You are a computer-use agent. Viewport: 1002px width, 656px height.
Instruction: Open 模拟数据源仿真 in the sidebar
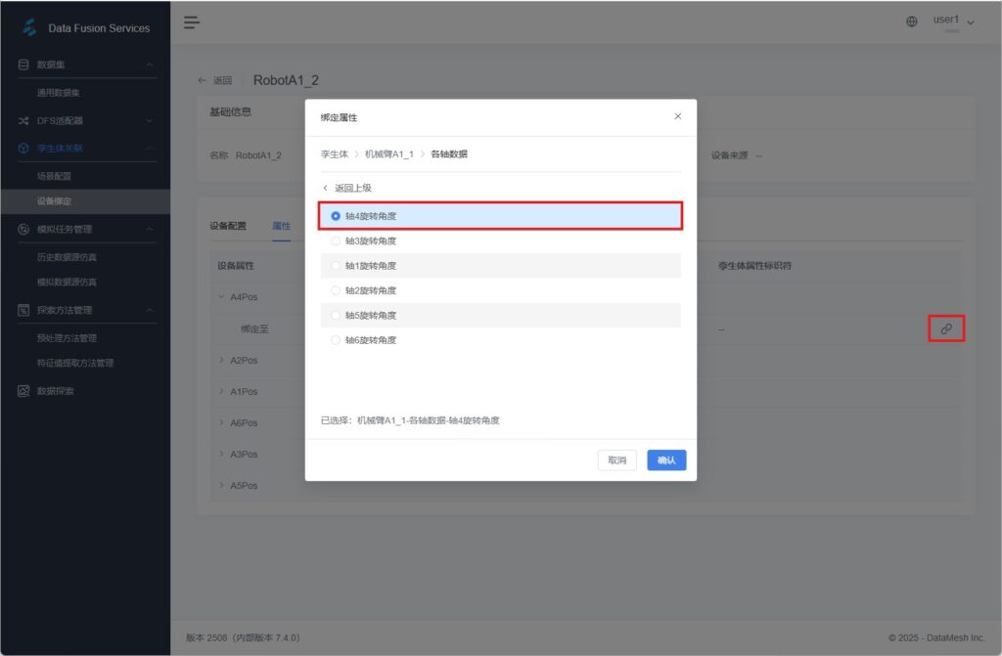[67, 283]
